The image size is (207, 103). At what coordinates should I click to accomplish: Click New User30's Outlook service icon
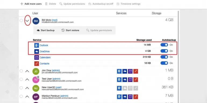click(x=119, y=88)
